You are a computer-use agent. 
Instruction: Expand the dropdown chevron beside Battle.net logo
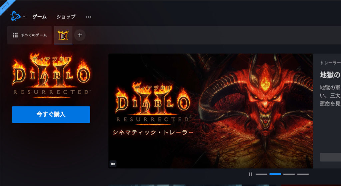[24, 17]
